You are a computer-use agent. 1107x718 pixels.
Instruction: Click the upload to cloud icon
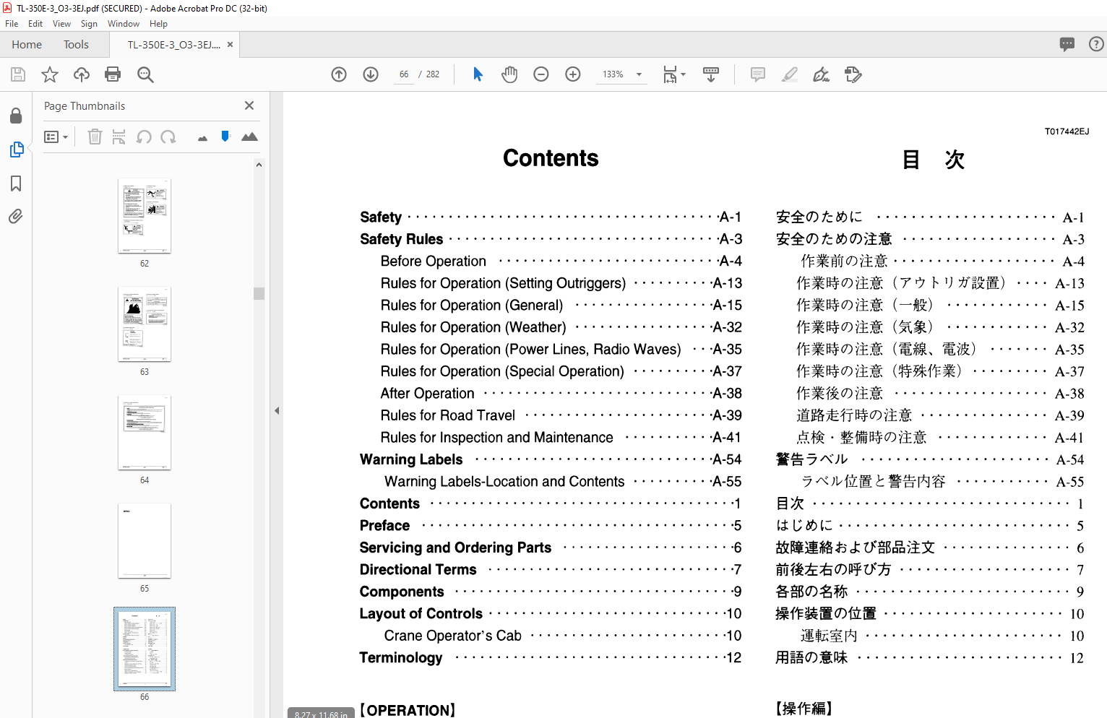pos(82,74)
